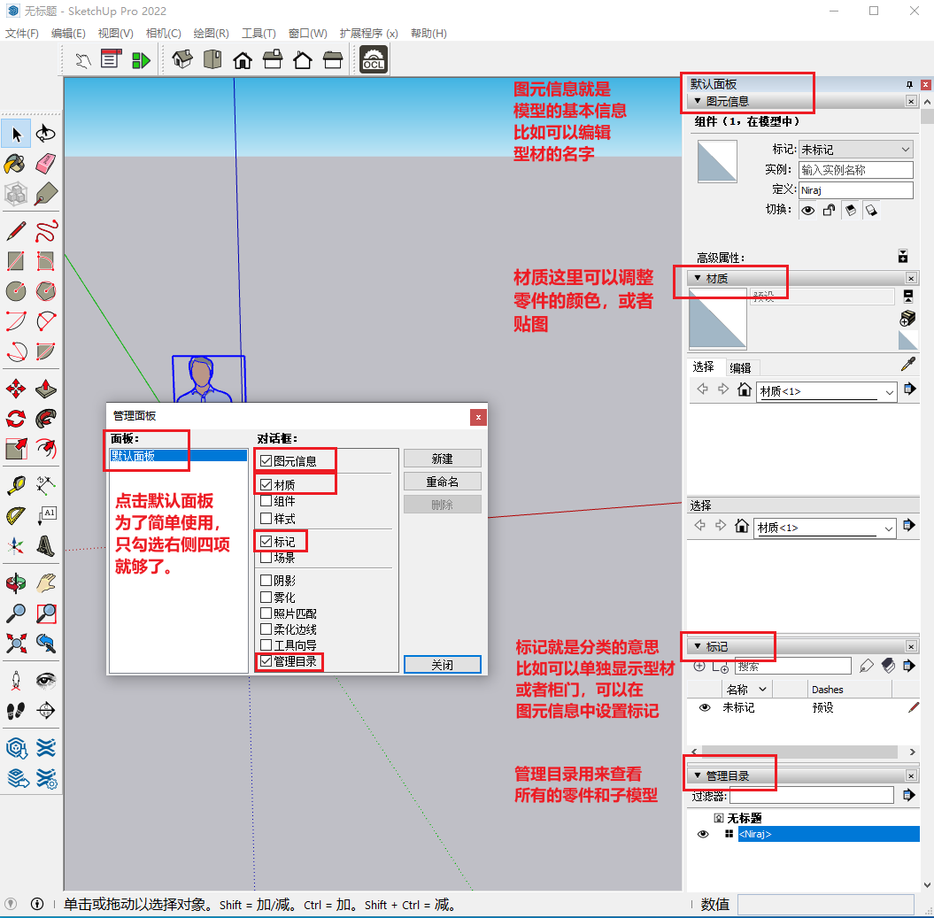Collapse the 材质 panel section
Viewport: 934px width, 918px height.
pos(698,279)
